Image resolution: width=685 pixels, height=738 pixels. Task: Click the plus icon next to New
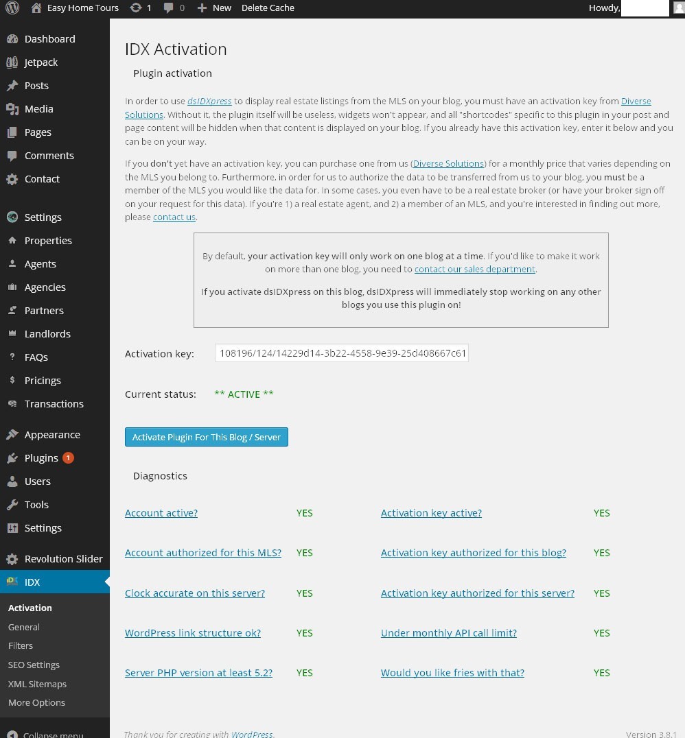pos(202,8)
